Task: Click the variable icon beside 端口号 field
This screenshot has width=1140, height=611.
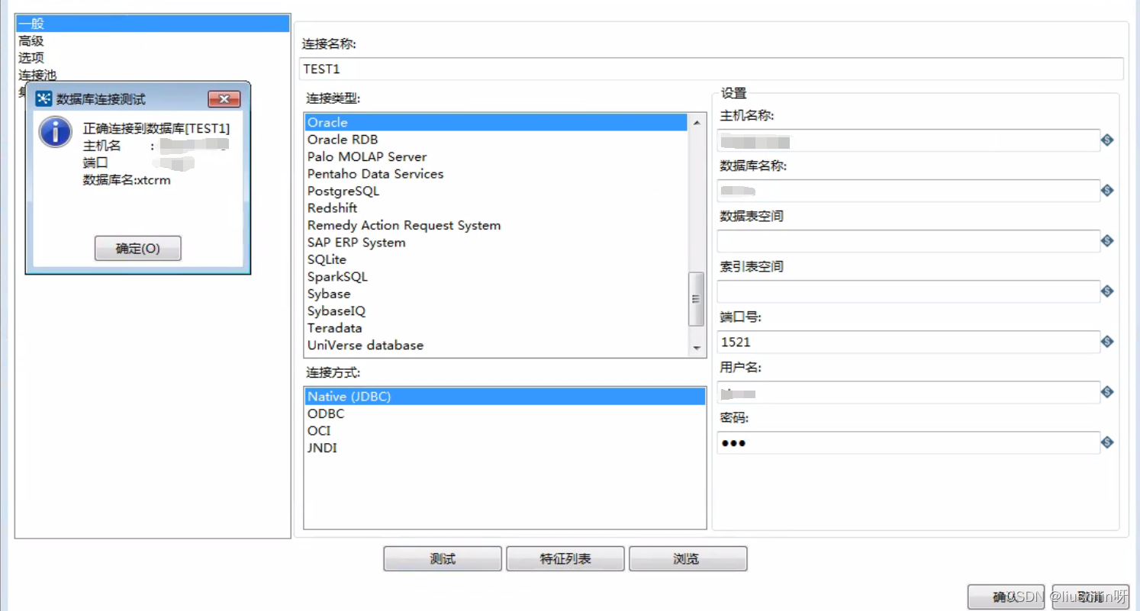Action: pyautogui.click(x=1106, y=341)
